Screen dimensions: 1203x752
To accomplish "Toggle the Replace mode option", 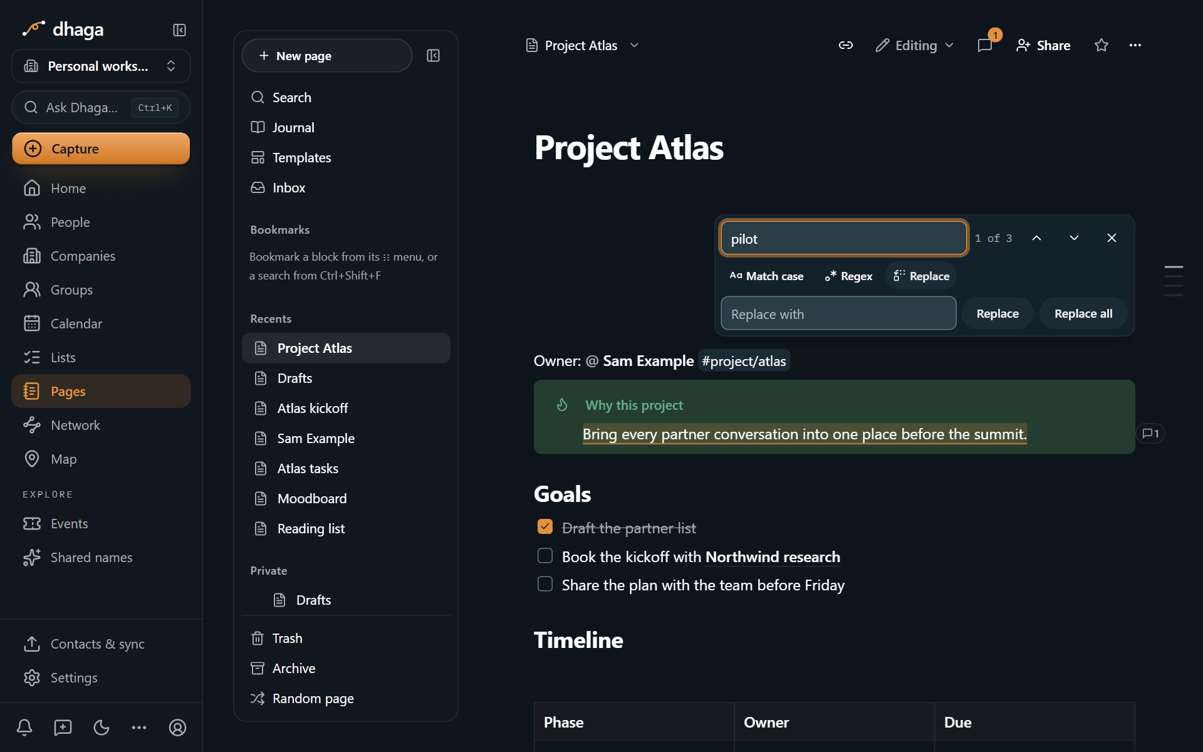I will (921, 276).
